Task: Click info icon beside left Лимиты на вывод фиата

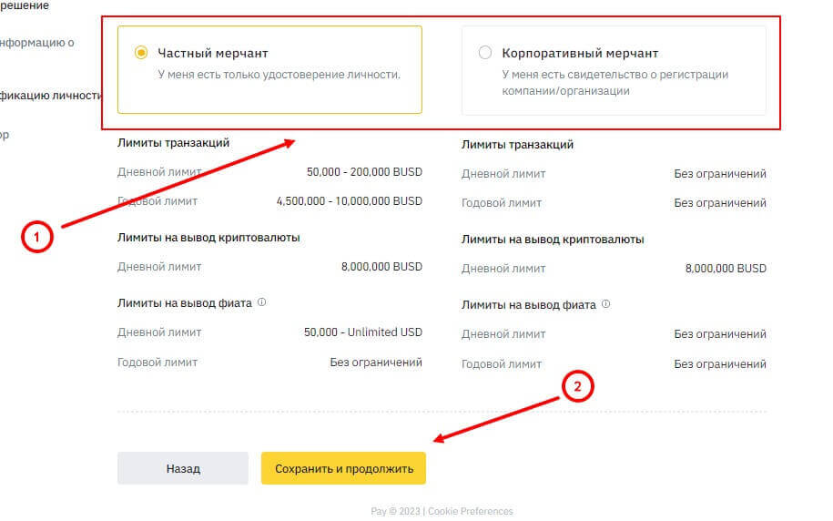Action: [x=262, y=302]
